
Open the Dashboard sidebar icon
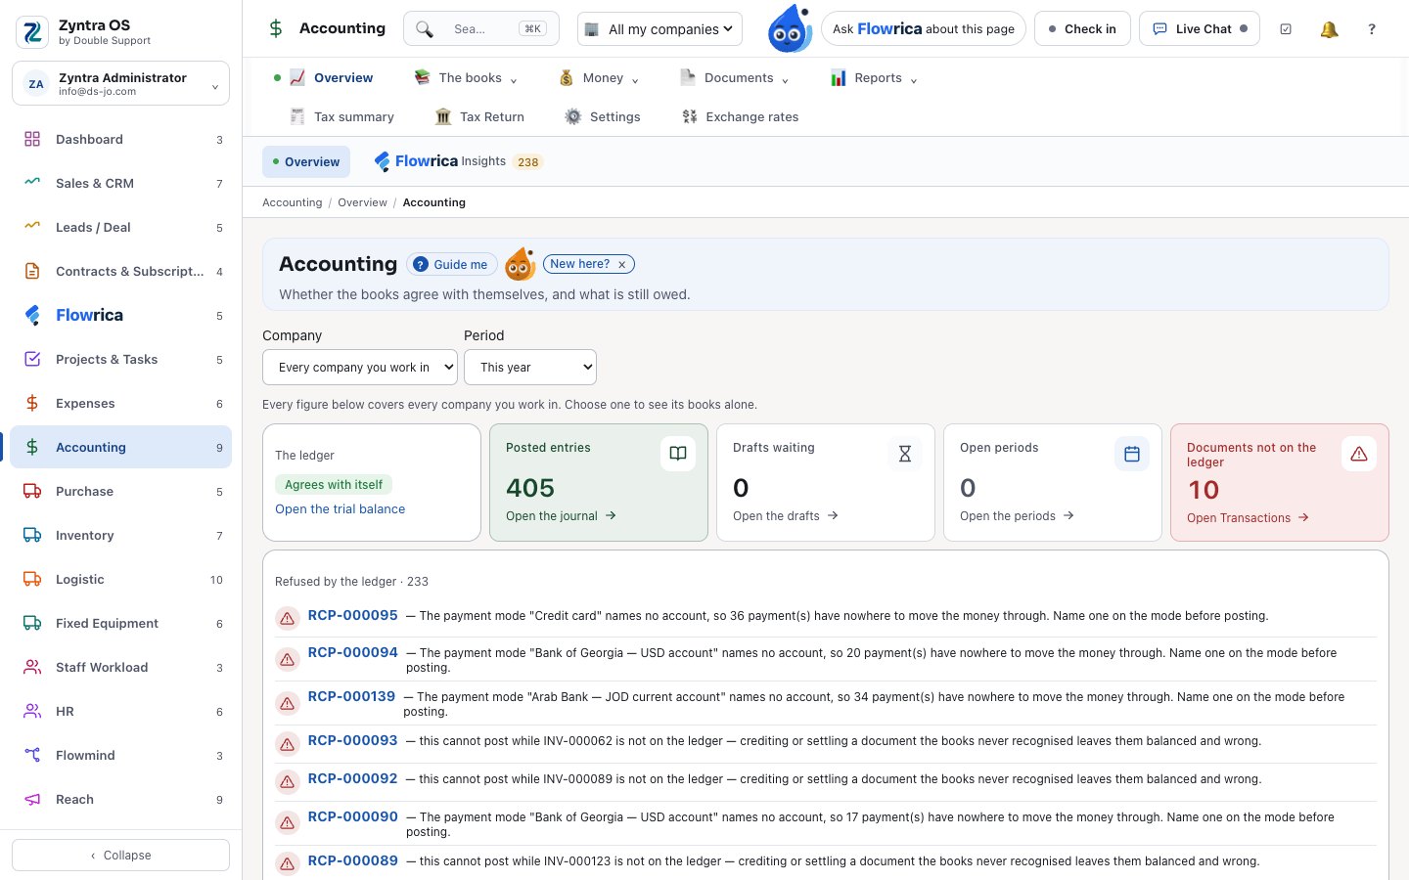click(x=32, y=139)
